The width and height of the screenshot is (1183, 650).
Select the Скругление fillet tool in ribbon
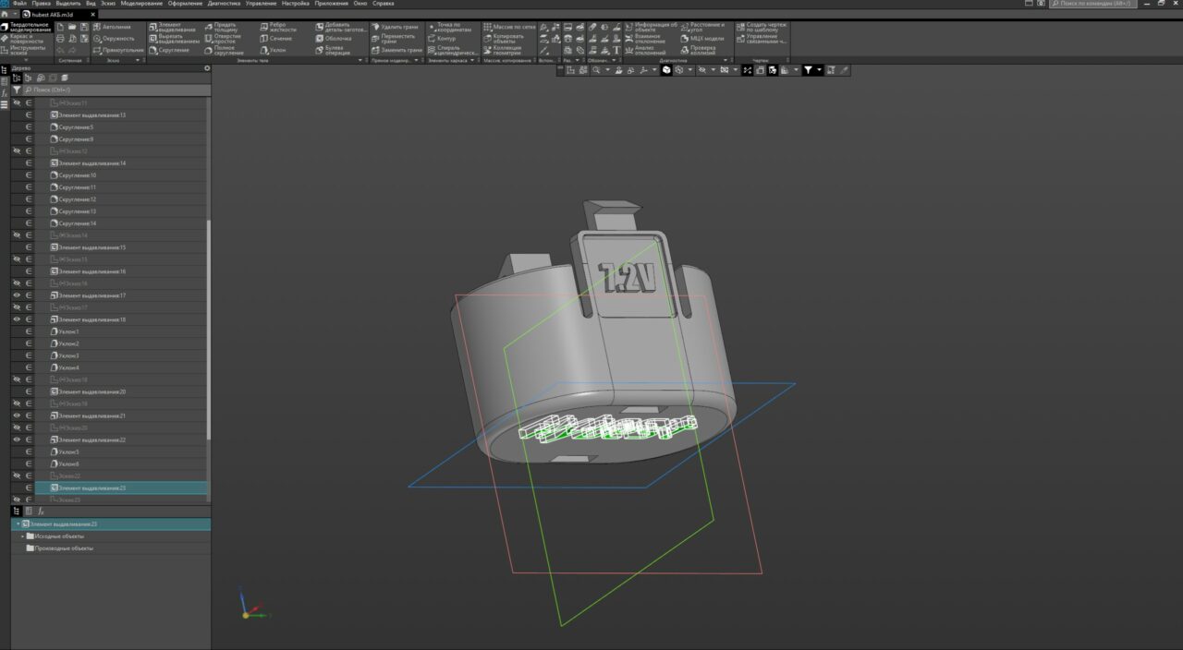[x=168, y=50]
